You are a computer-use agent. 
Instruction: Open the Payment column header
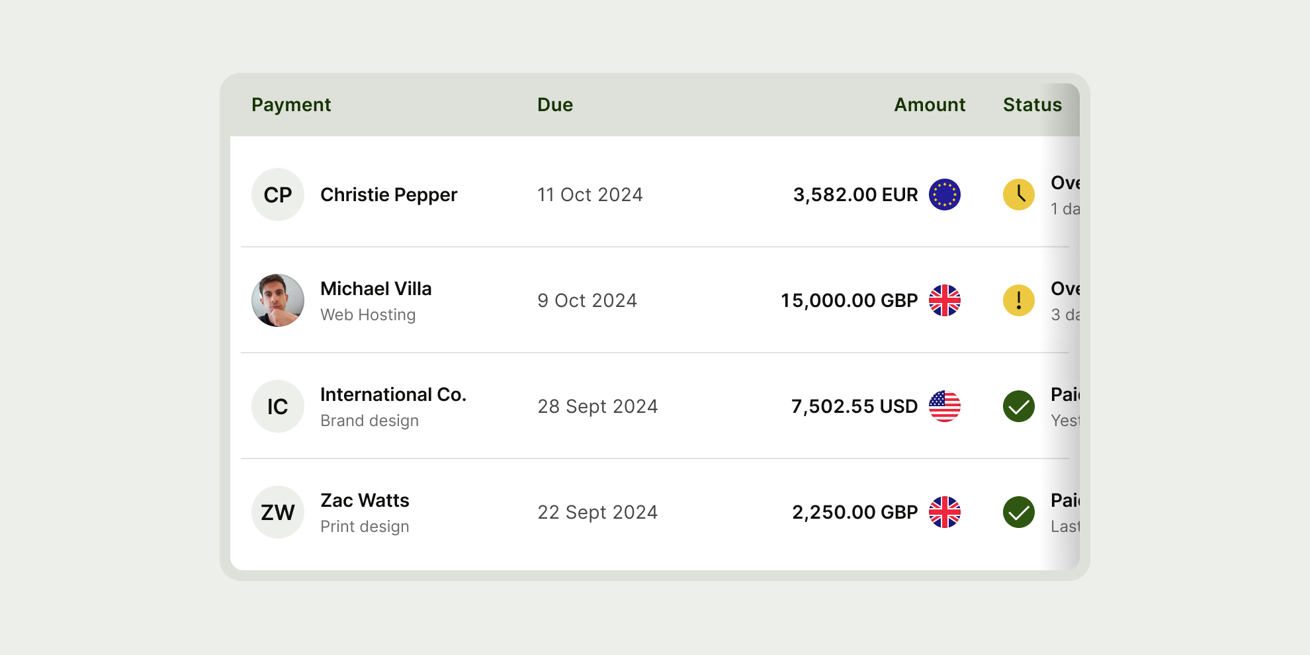291,105
